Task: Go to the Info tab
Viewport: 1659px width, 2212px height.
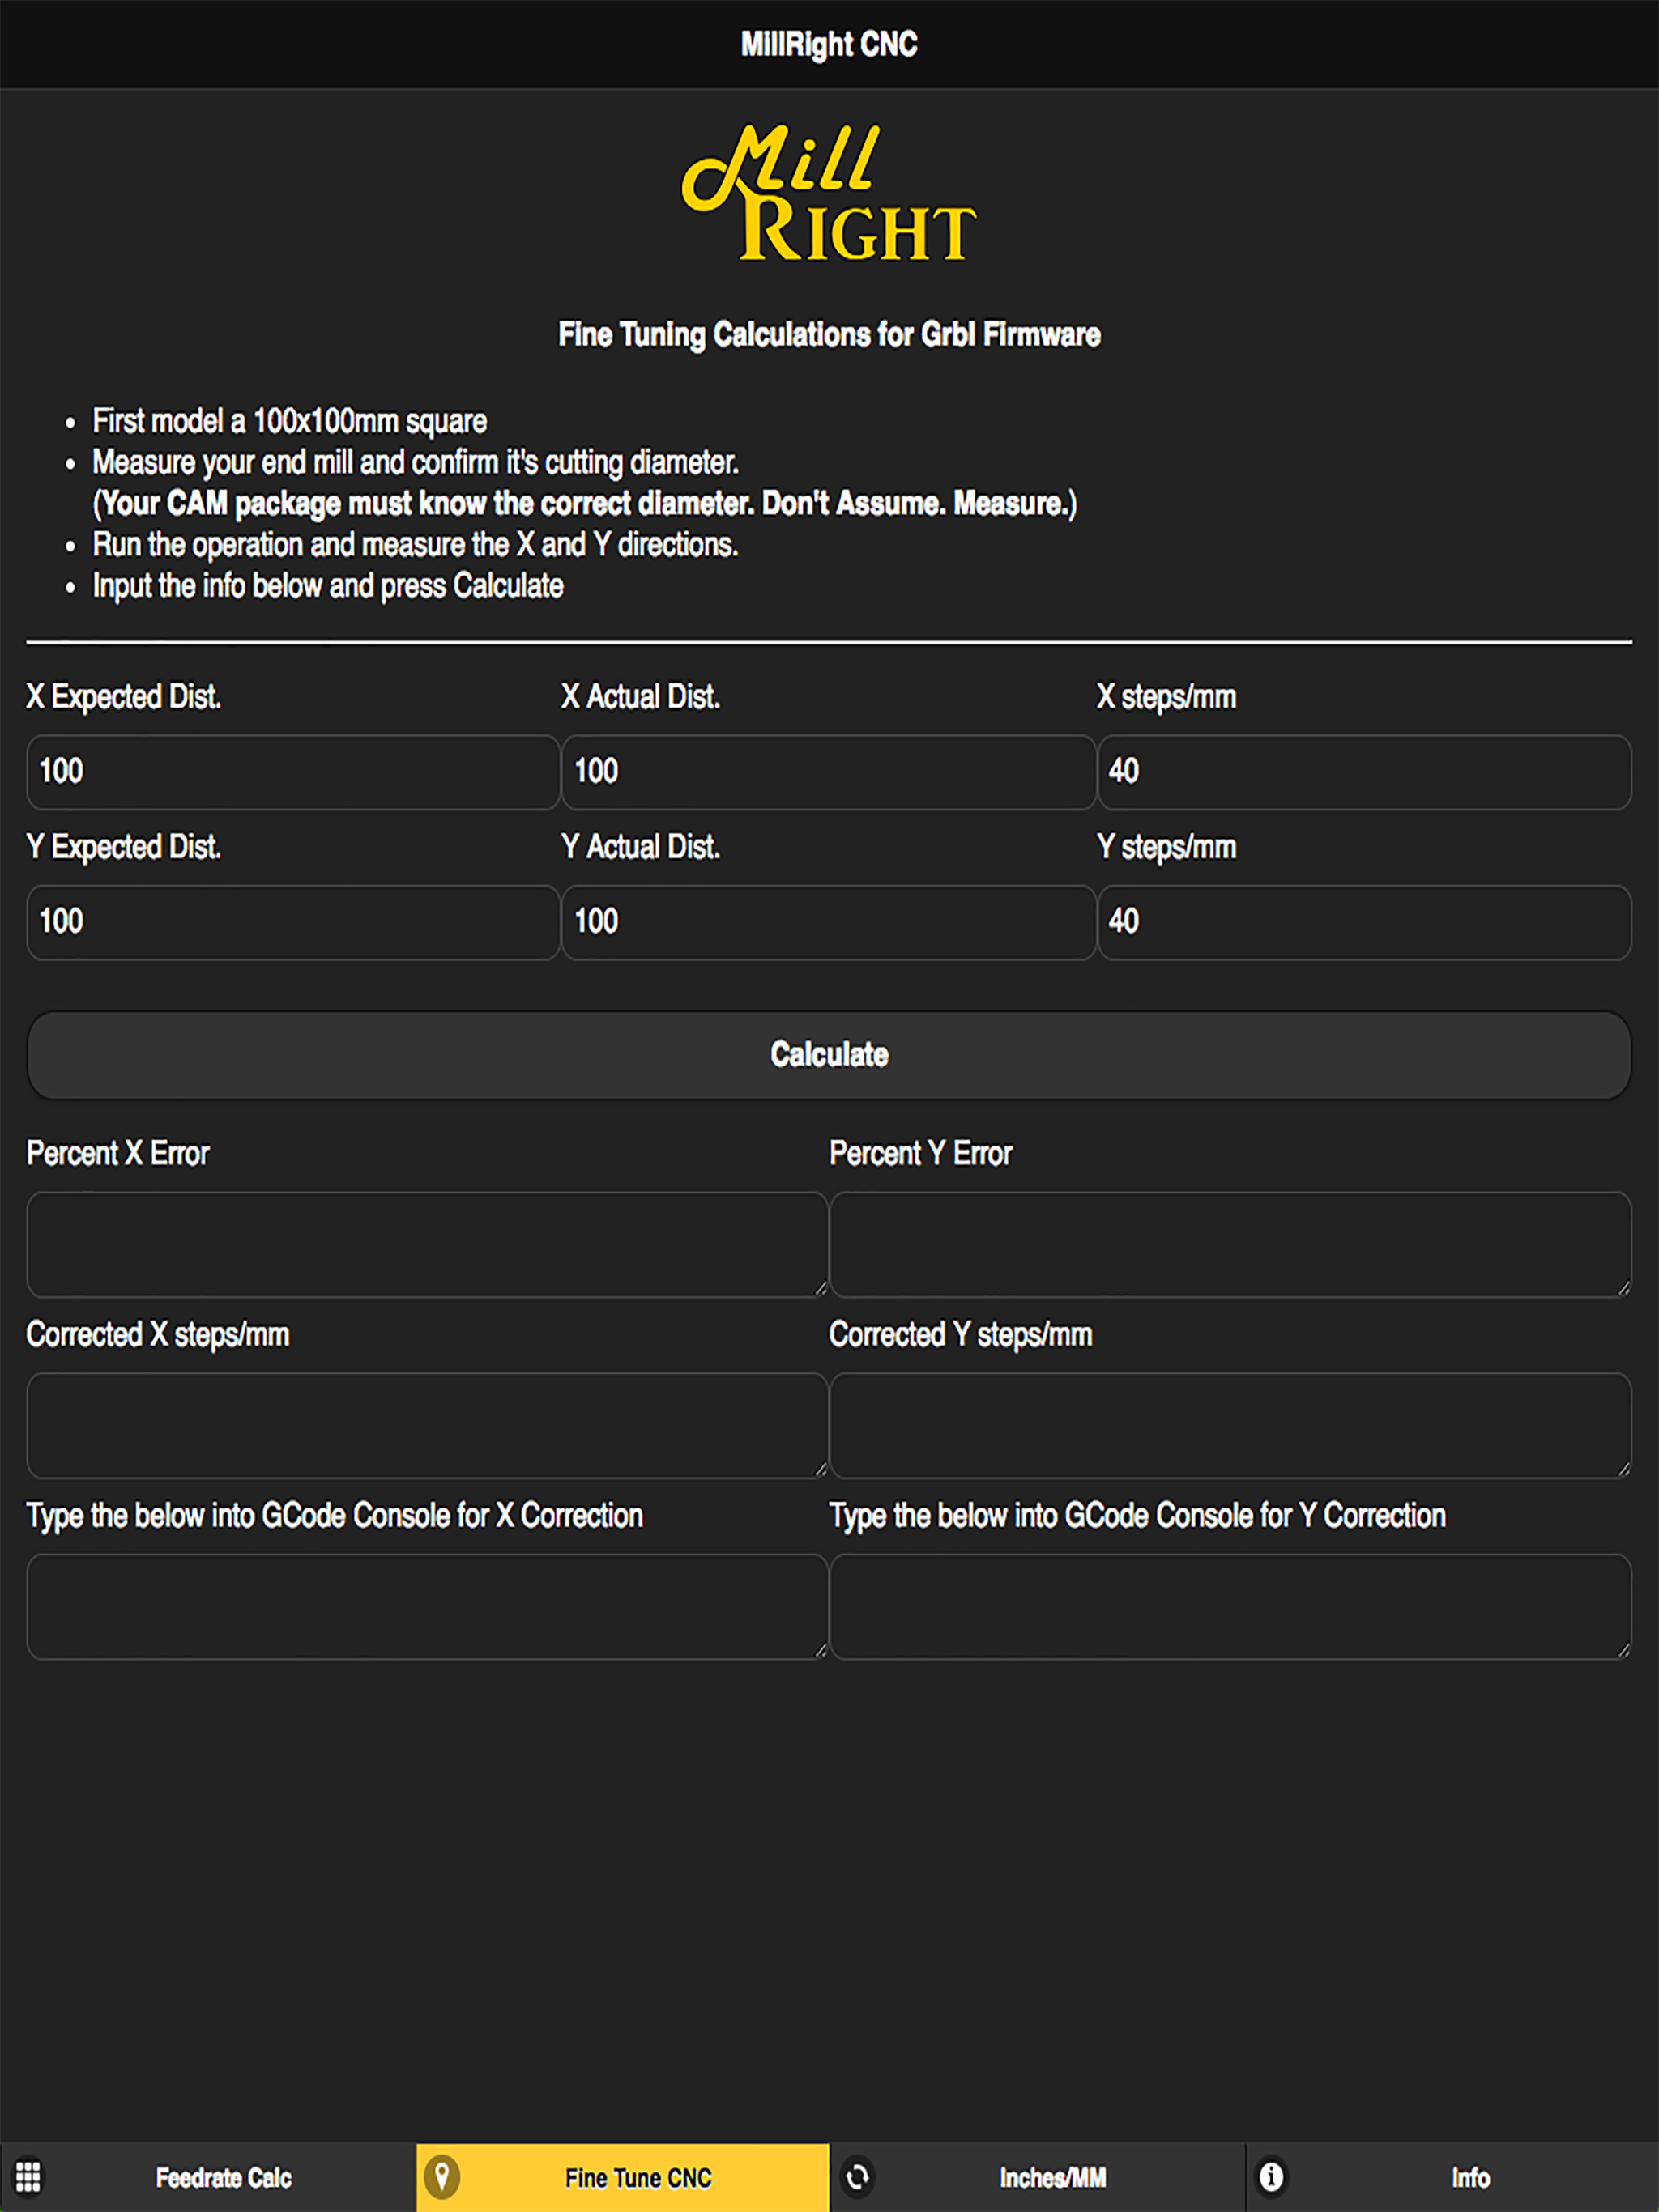Action: pyautogui.click(x=1453, y=2177)
